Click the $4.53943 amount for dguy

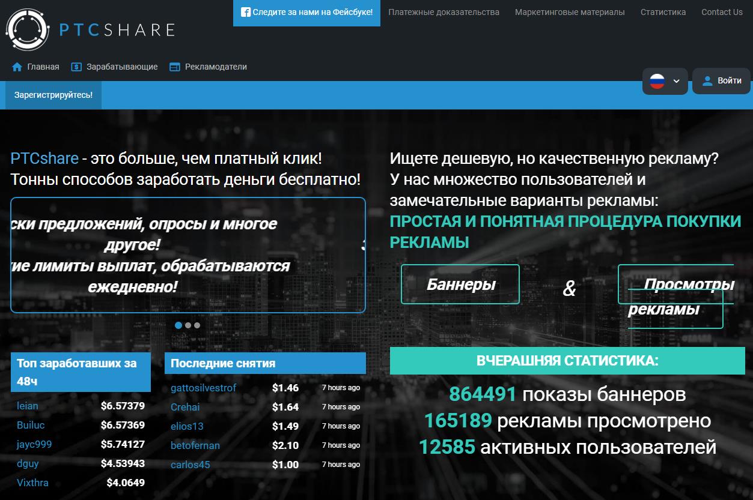[123, 464]
